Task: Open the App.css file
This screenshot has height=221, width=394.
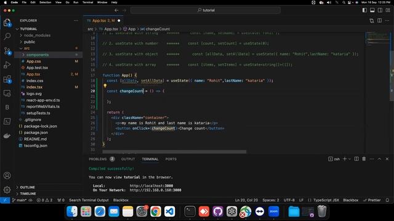Action: (x=33, y=61)
